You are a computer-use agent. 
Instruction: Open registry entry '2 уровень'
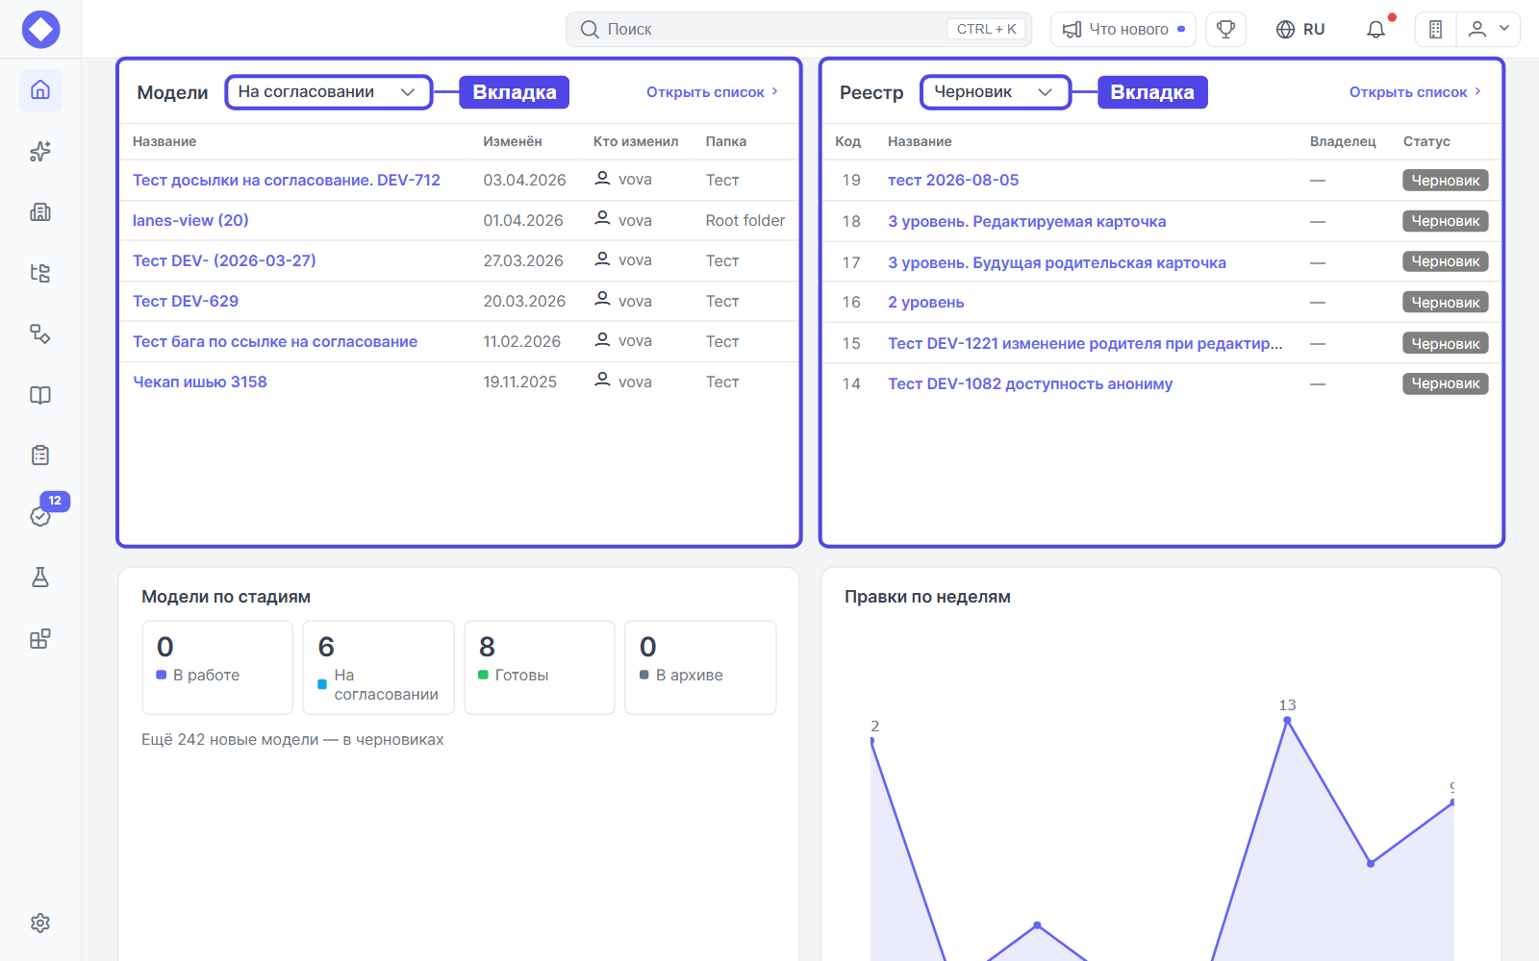point(926,302)
